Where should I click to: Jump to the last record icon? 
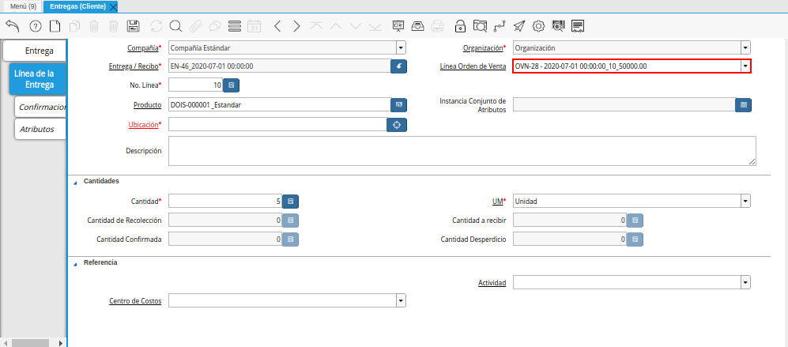(375, 26)
